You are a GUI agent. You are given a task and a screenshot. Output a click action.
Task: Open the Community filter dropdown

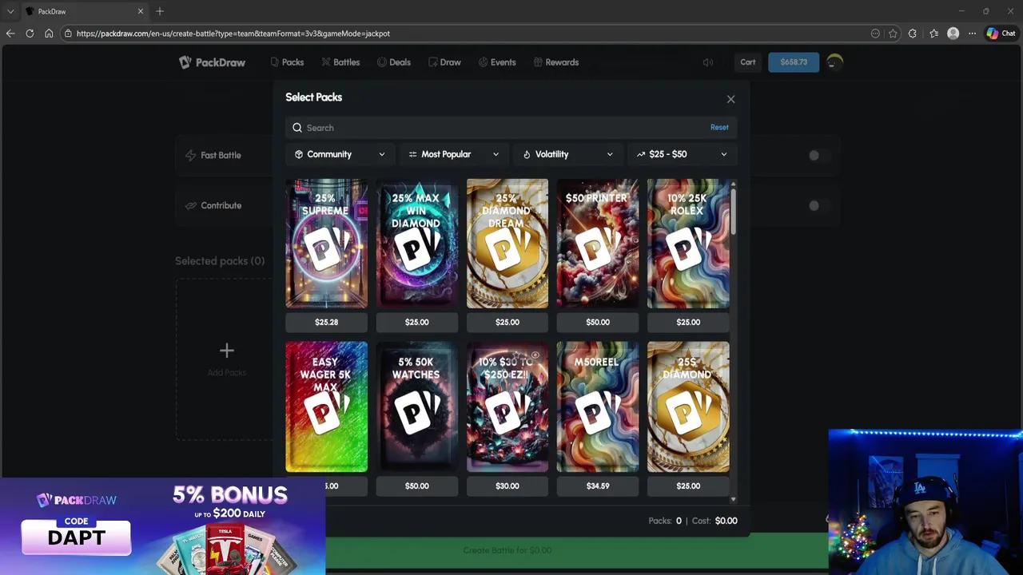tap(339, 154)
